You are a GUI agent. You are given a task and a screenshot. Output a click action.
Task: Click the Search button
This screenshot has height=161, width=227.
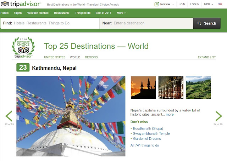[x=207, y=23]
